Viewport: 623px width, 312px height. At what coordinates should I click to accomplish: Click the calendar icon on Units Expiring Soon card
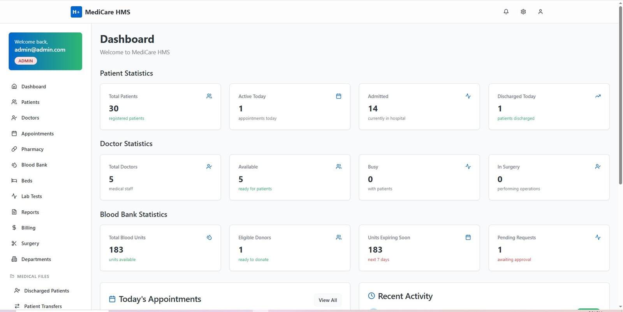click(468, 237)
